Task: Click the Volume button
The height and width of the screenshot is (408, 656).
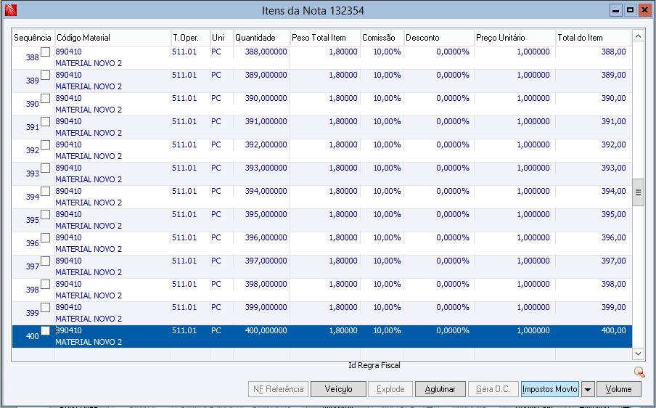Action: point(618,389)
